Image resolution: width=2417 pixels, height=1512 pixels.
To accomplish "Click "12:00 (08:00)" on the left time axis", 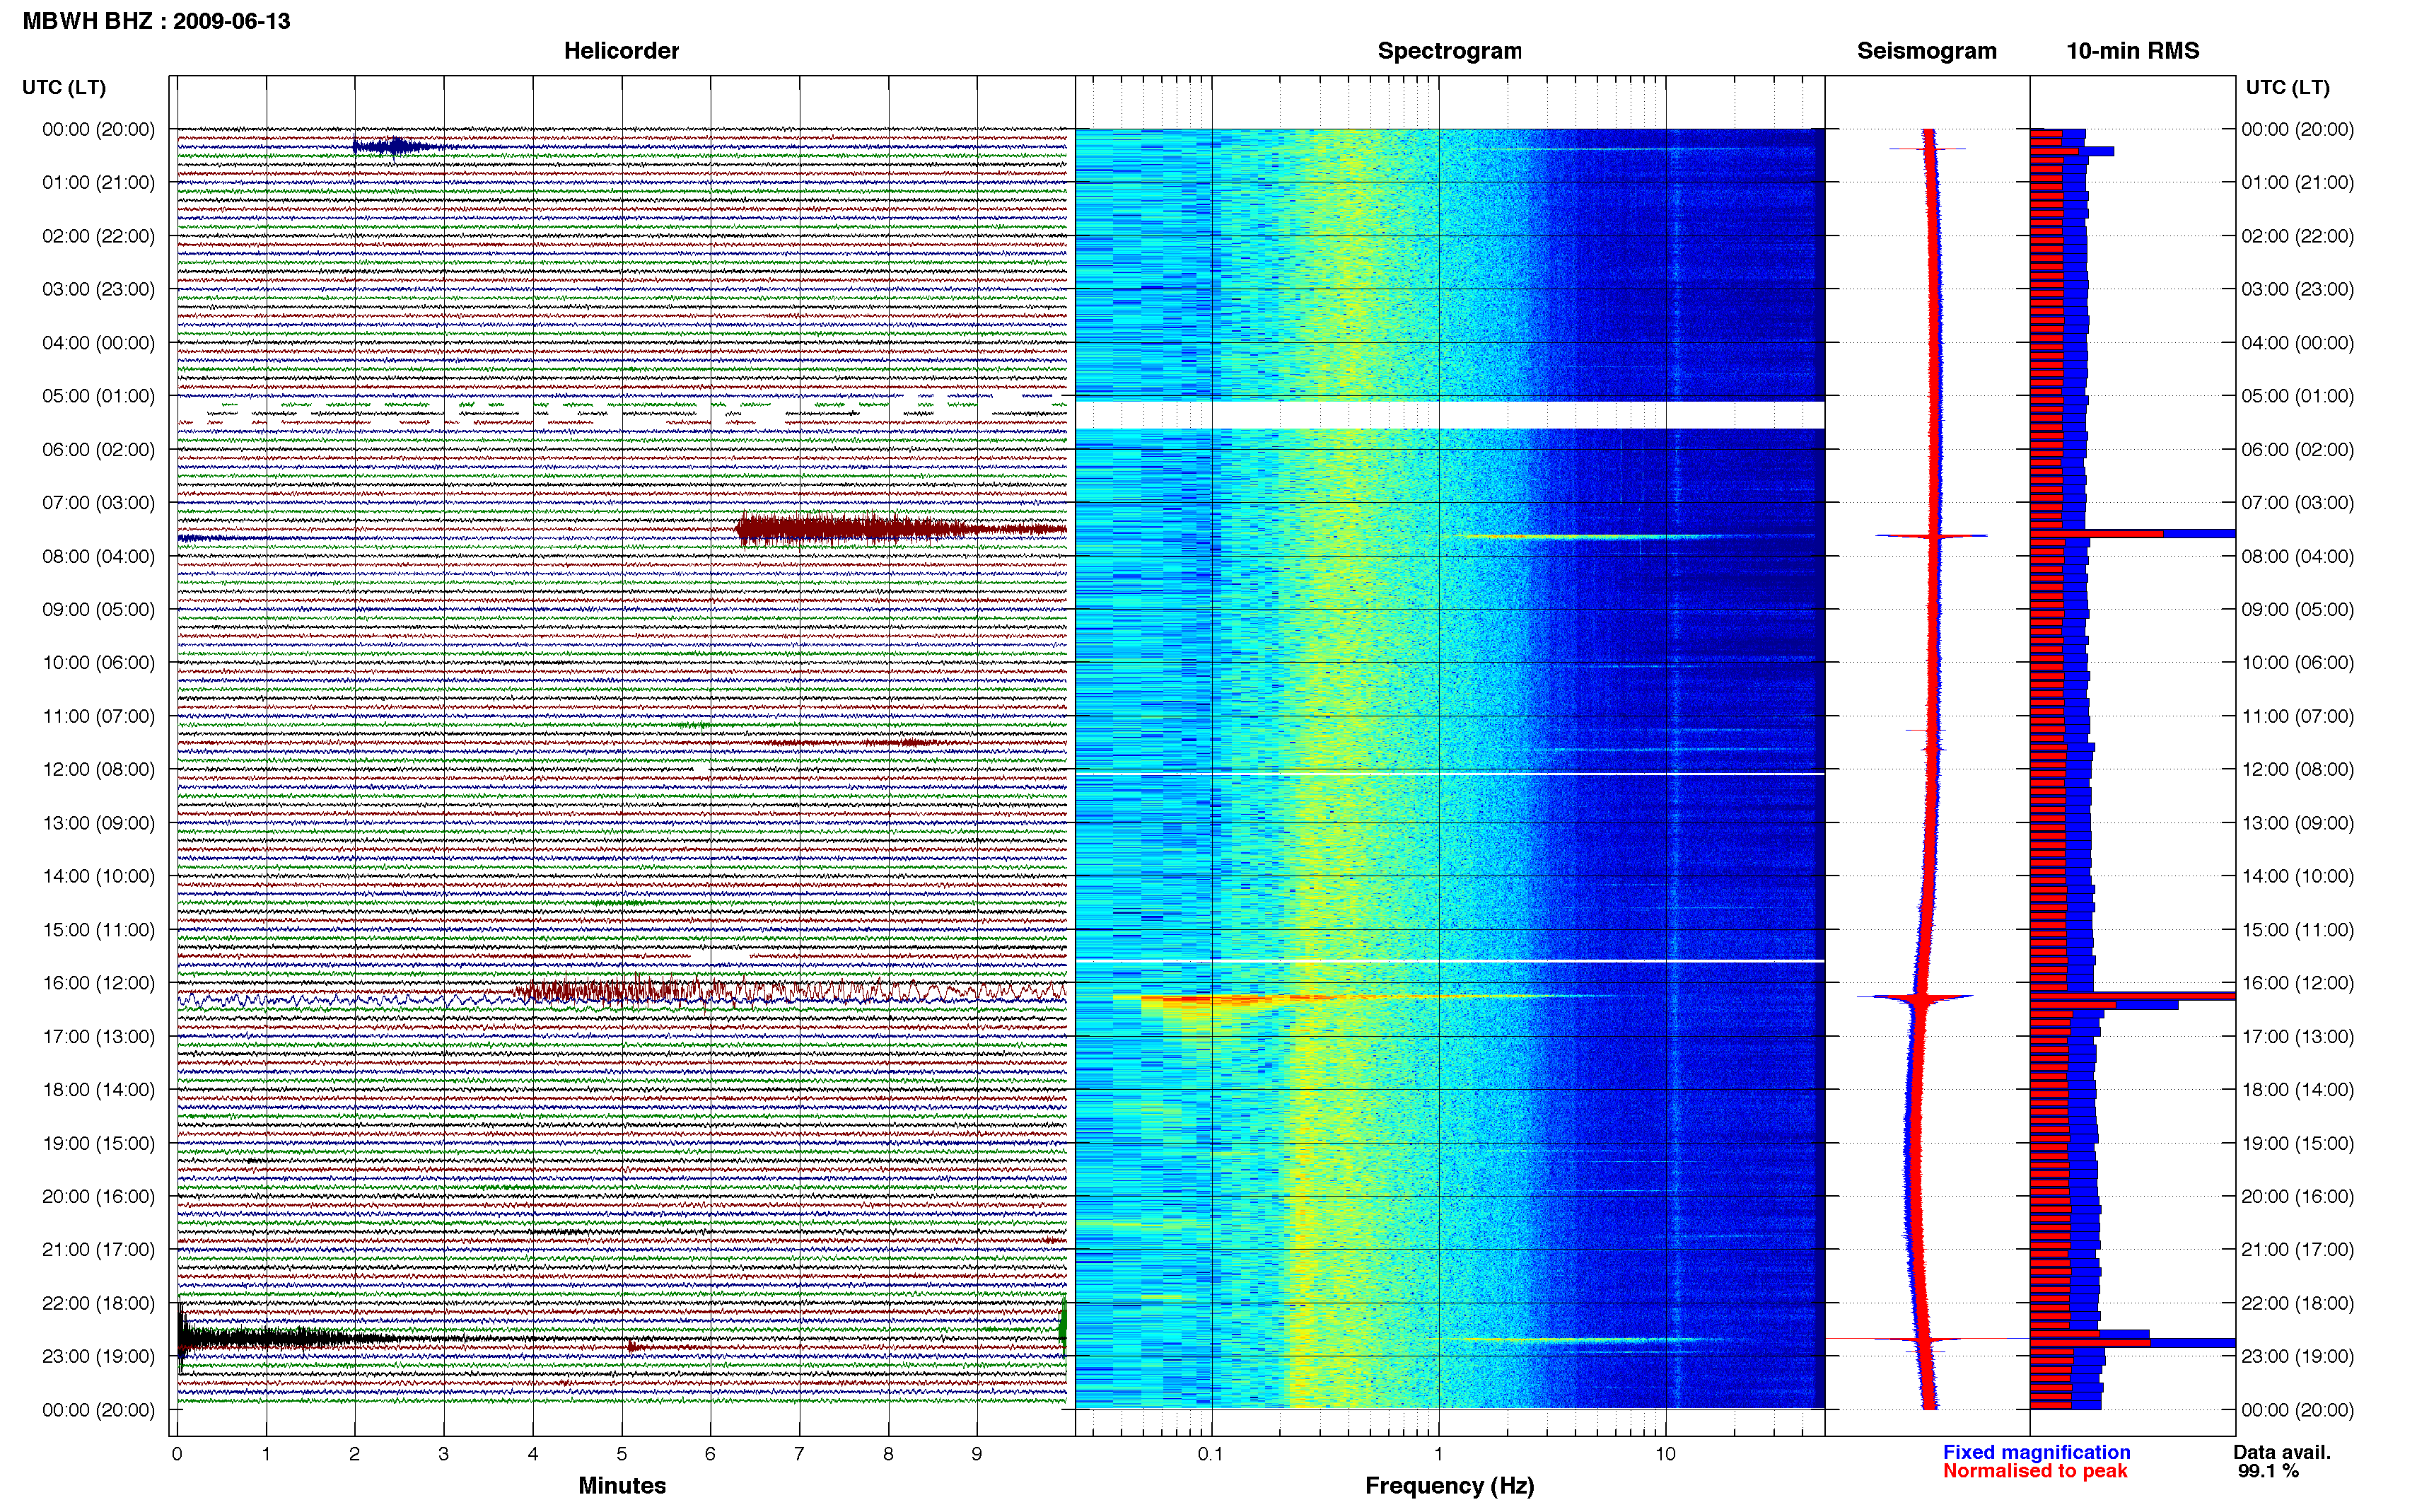I will tap(98, 769).
